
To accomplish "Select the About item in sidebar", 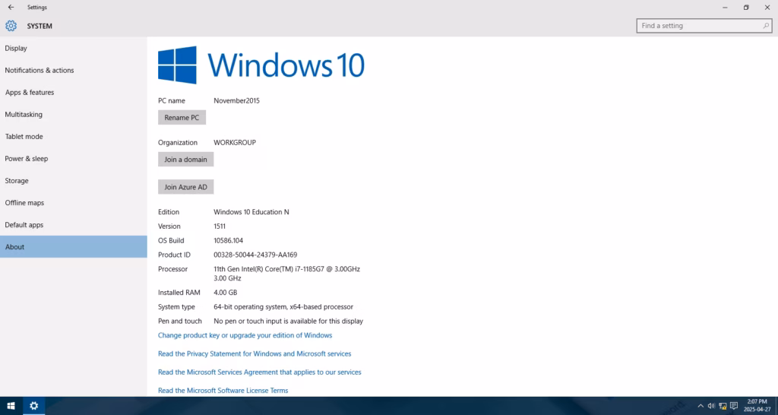I will pyautogui.click(x=74, y=247).
